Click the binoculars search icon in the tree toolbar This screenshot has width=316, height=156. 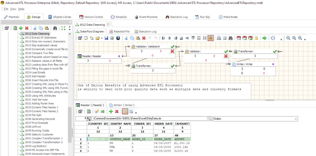tap(55, 28)
